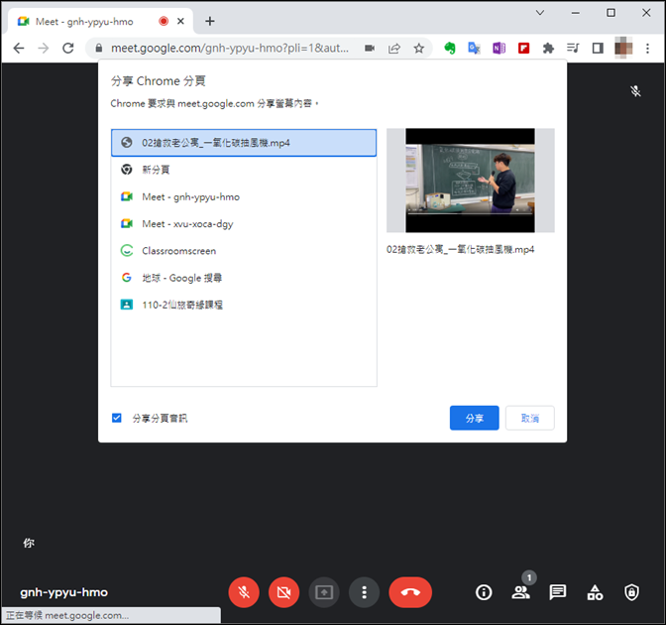
Task: Unmute the microphone in Meet
Action: [244, 592]
